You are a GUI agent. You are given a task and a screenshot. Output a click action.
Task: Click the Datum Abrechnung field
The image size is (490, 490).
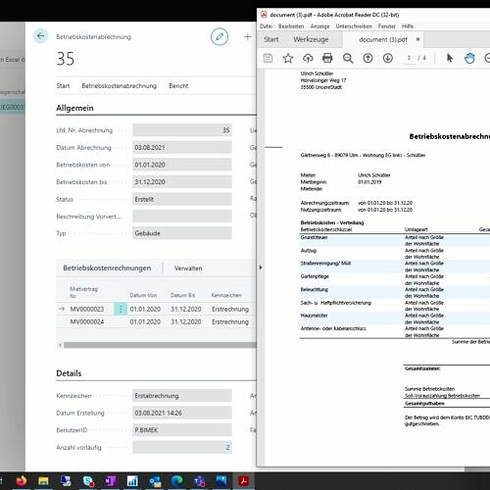182,147
